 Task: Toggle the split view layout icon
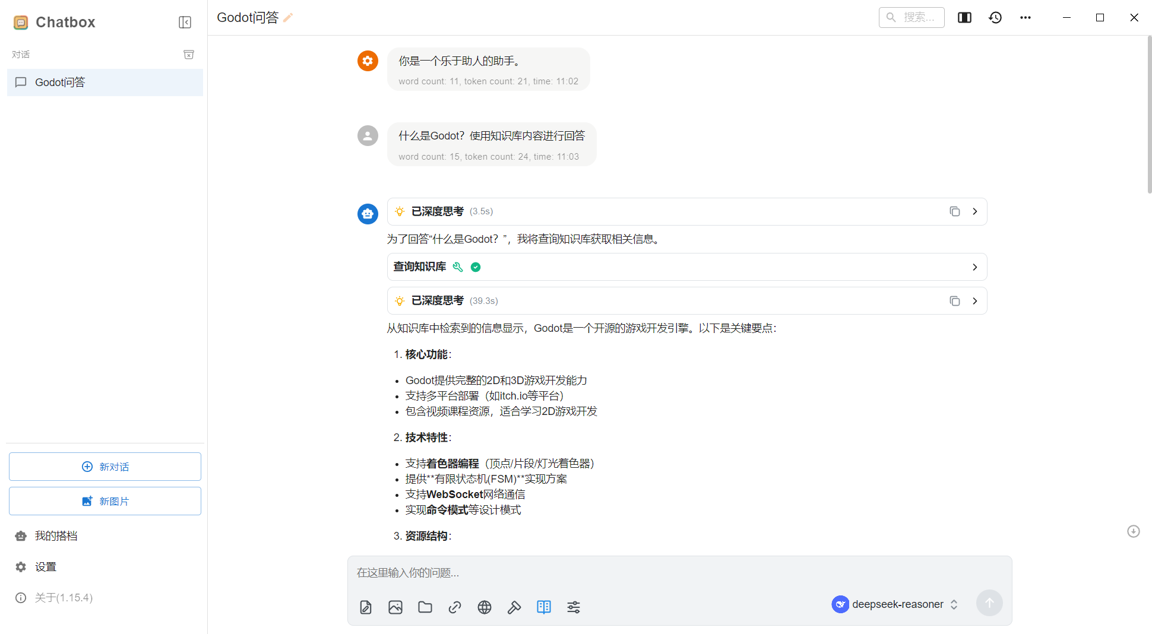pos(964,17)
